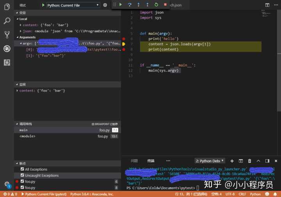Screen dimensions: 281x197
Task: Open editor more actions menu
Action: (276, 5)
